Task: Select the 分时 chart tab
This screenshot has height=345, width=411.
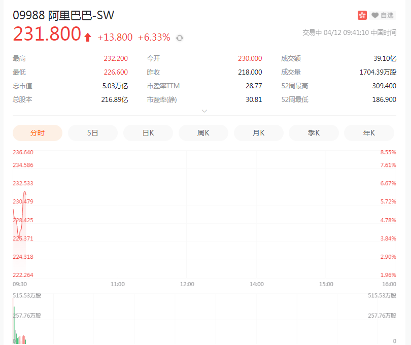Action: click(x=38, y=133)
